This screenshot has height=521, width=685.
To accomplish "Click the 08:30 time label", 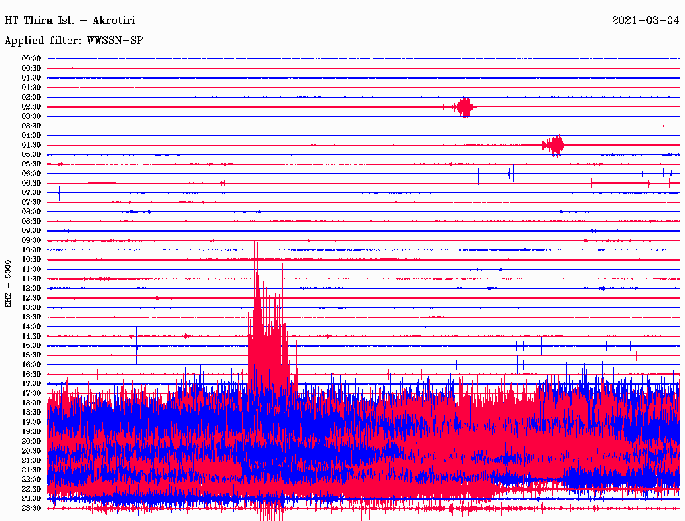I will [31, 222].
